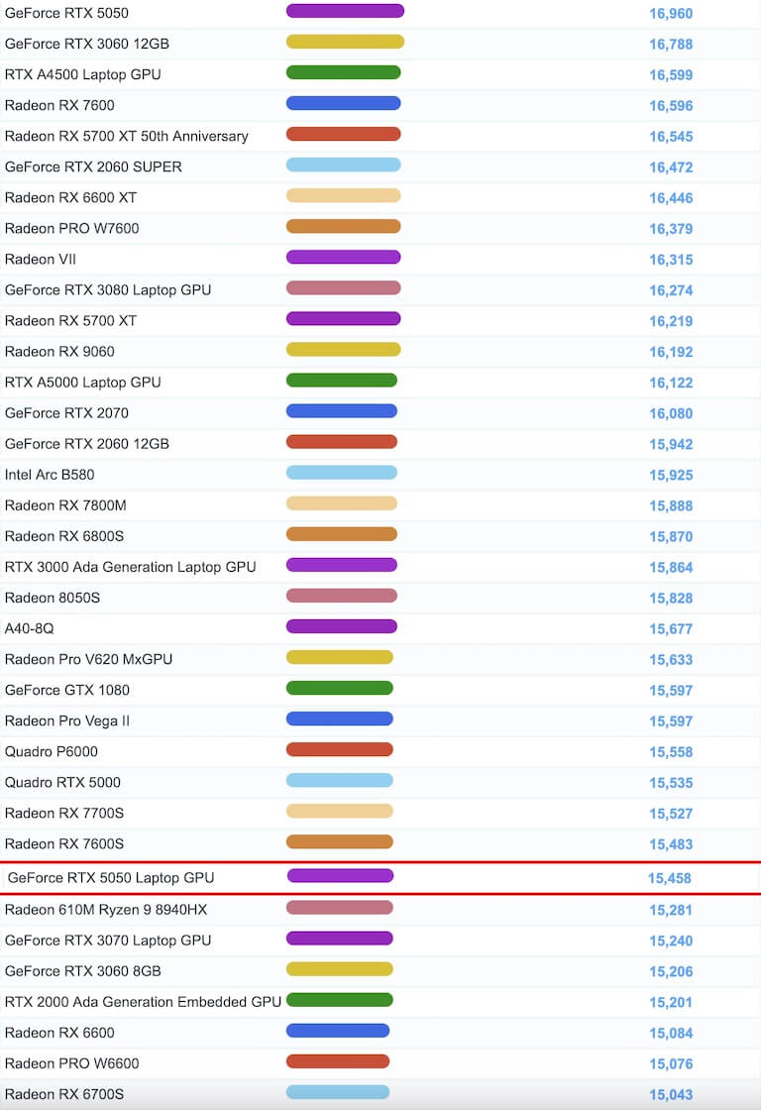
Task: Open Radeon RX 7800M entry
Action: pyautogui.click(x=65, y=505)
